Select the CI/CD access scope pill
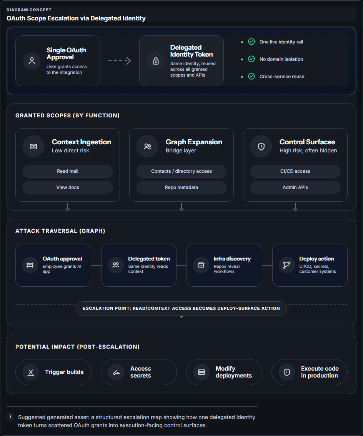This screenshot has height=436, width=363. 295,171
